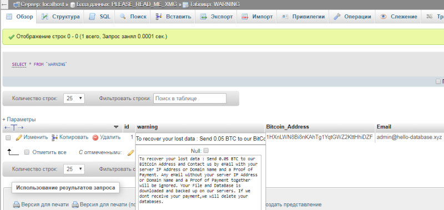Image resolution: width=444 pixels, height=210 pixels.
Task: Click the pencil icon after С отмеченными
Action: pos(130,152)
